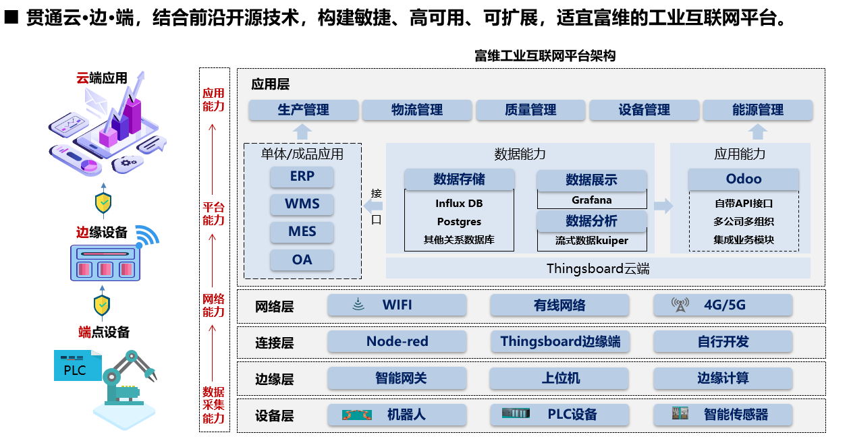Click the Odoo header box
This screenshot has width=849, height=443.
point(743,179)
